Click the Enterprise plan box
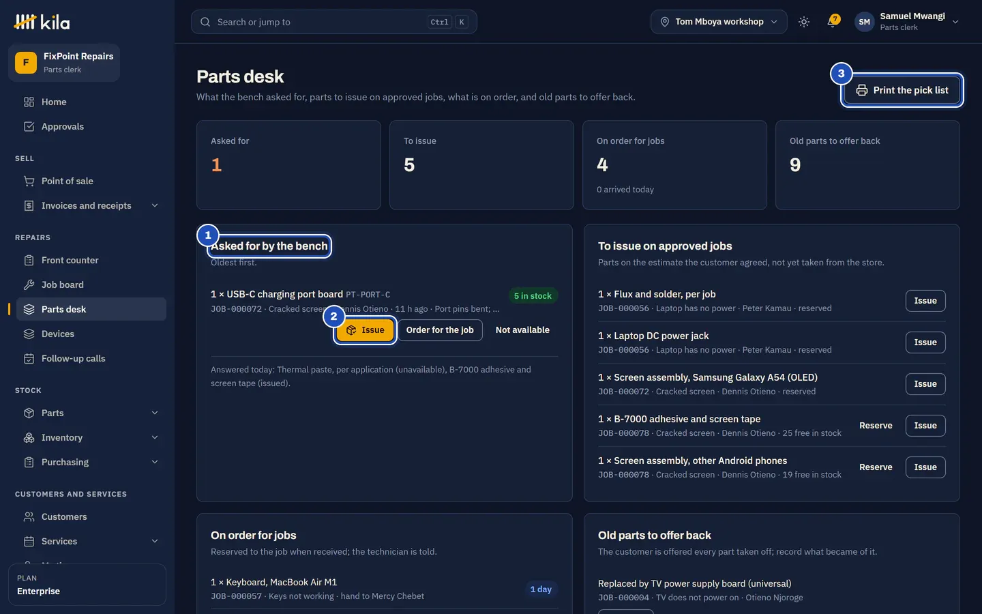Screen dimensions: 982x614 (x=87, y=585)
